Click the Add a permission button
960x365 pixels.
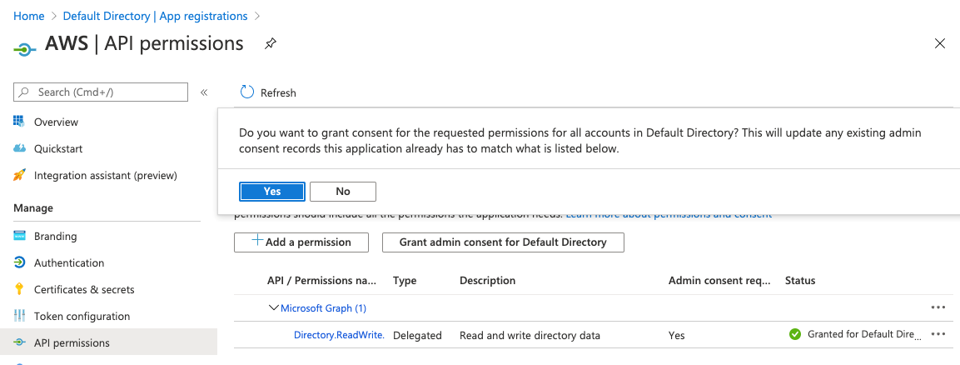click(x=301, y=242)
